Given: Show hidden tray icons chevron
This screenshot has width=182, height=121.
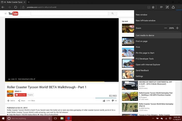Looking at the screenshot, I should click(153, 118).
